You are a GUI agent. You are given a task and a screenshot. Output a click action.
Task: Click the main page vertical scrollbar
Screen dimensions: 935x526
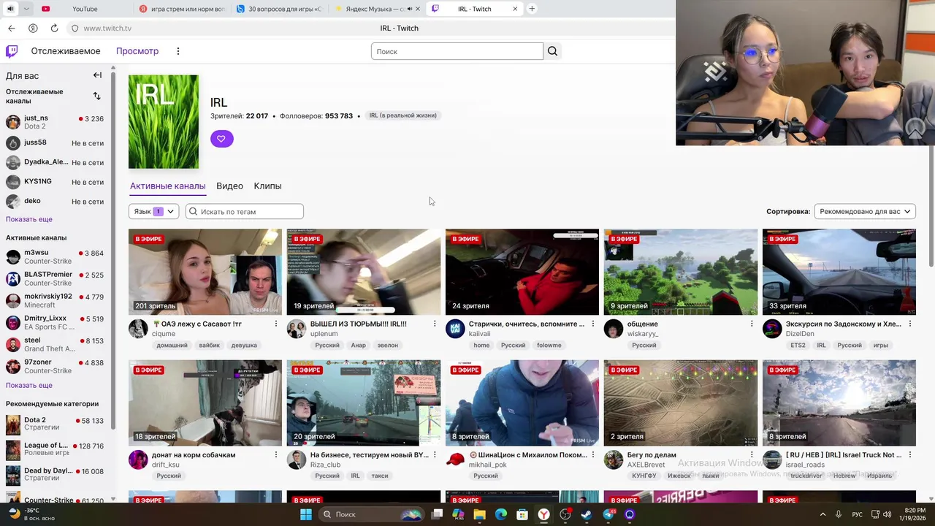931,207
